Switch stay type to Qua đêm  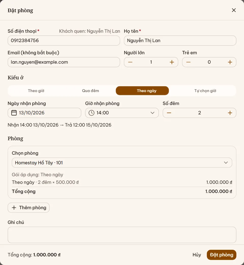point(90,91)
